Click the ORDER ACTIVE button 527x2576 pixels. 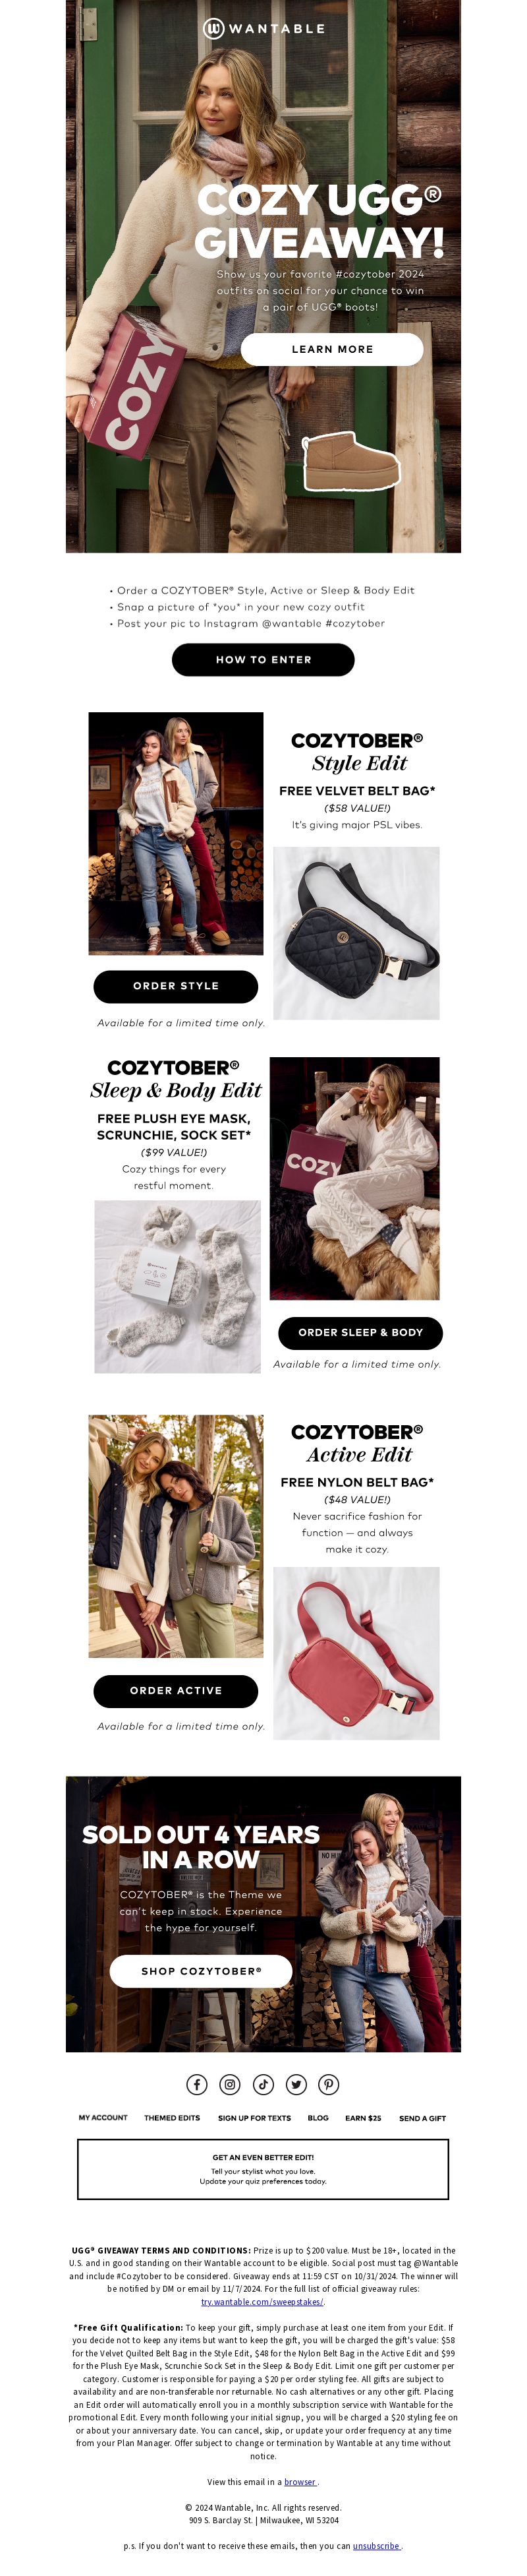coord(176,1691)
